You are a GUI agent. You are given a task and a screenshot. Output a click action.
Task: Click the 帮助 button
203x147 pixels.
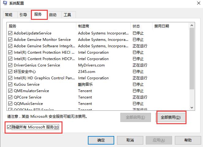point(188,140)
